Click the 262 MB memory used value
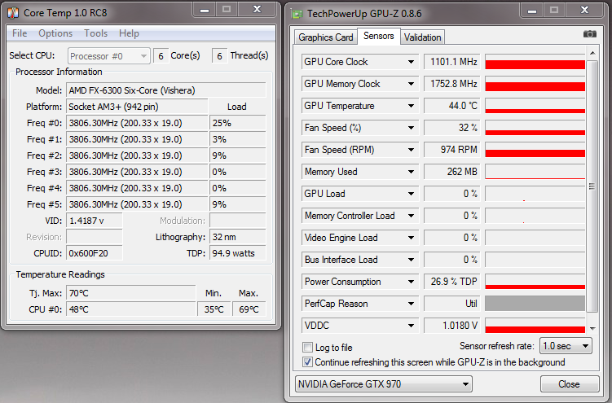The height and width of the screenshot is (403, 612). click(452, 172)
